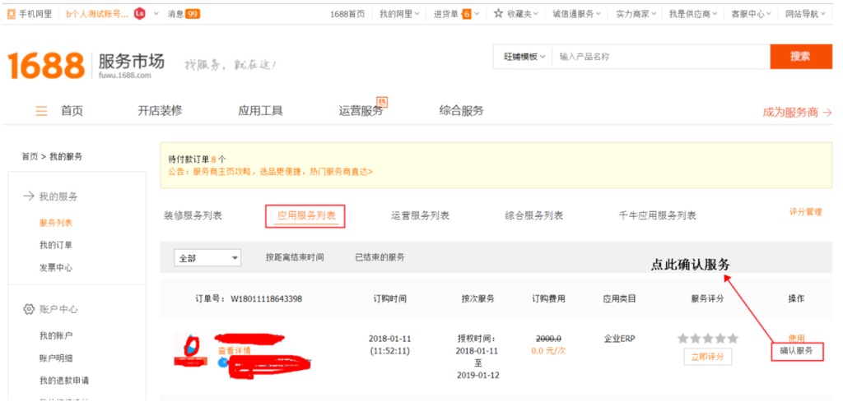843x411 pixels.
Task: Expand the 实力商家 dropdown
Action: [654, 14]
